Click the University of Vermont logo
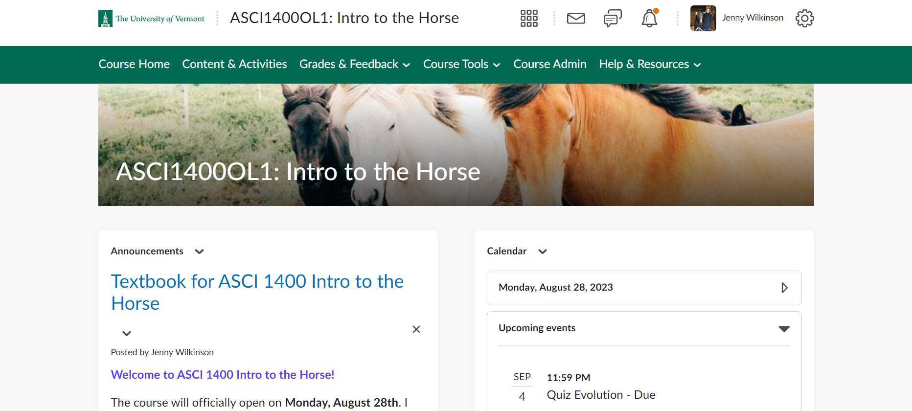 [x=152, y=19]
